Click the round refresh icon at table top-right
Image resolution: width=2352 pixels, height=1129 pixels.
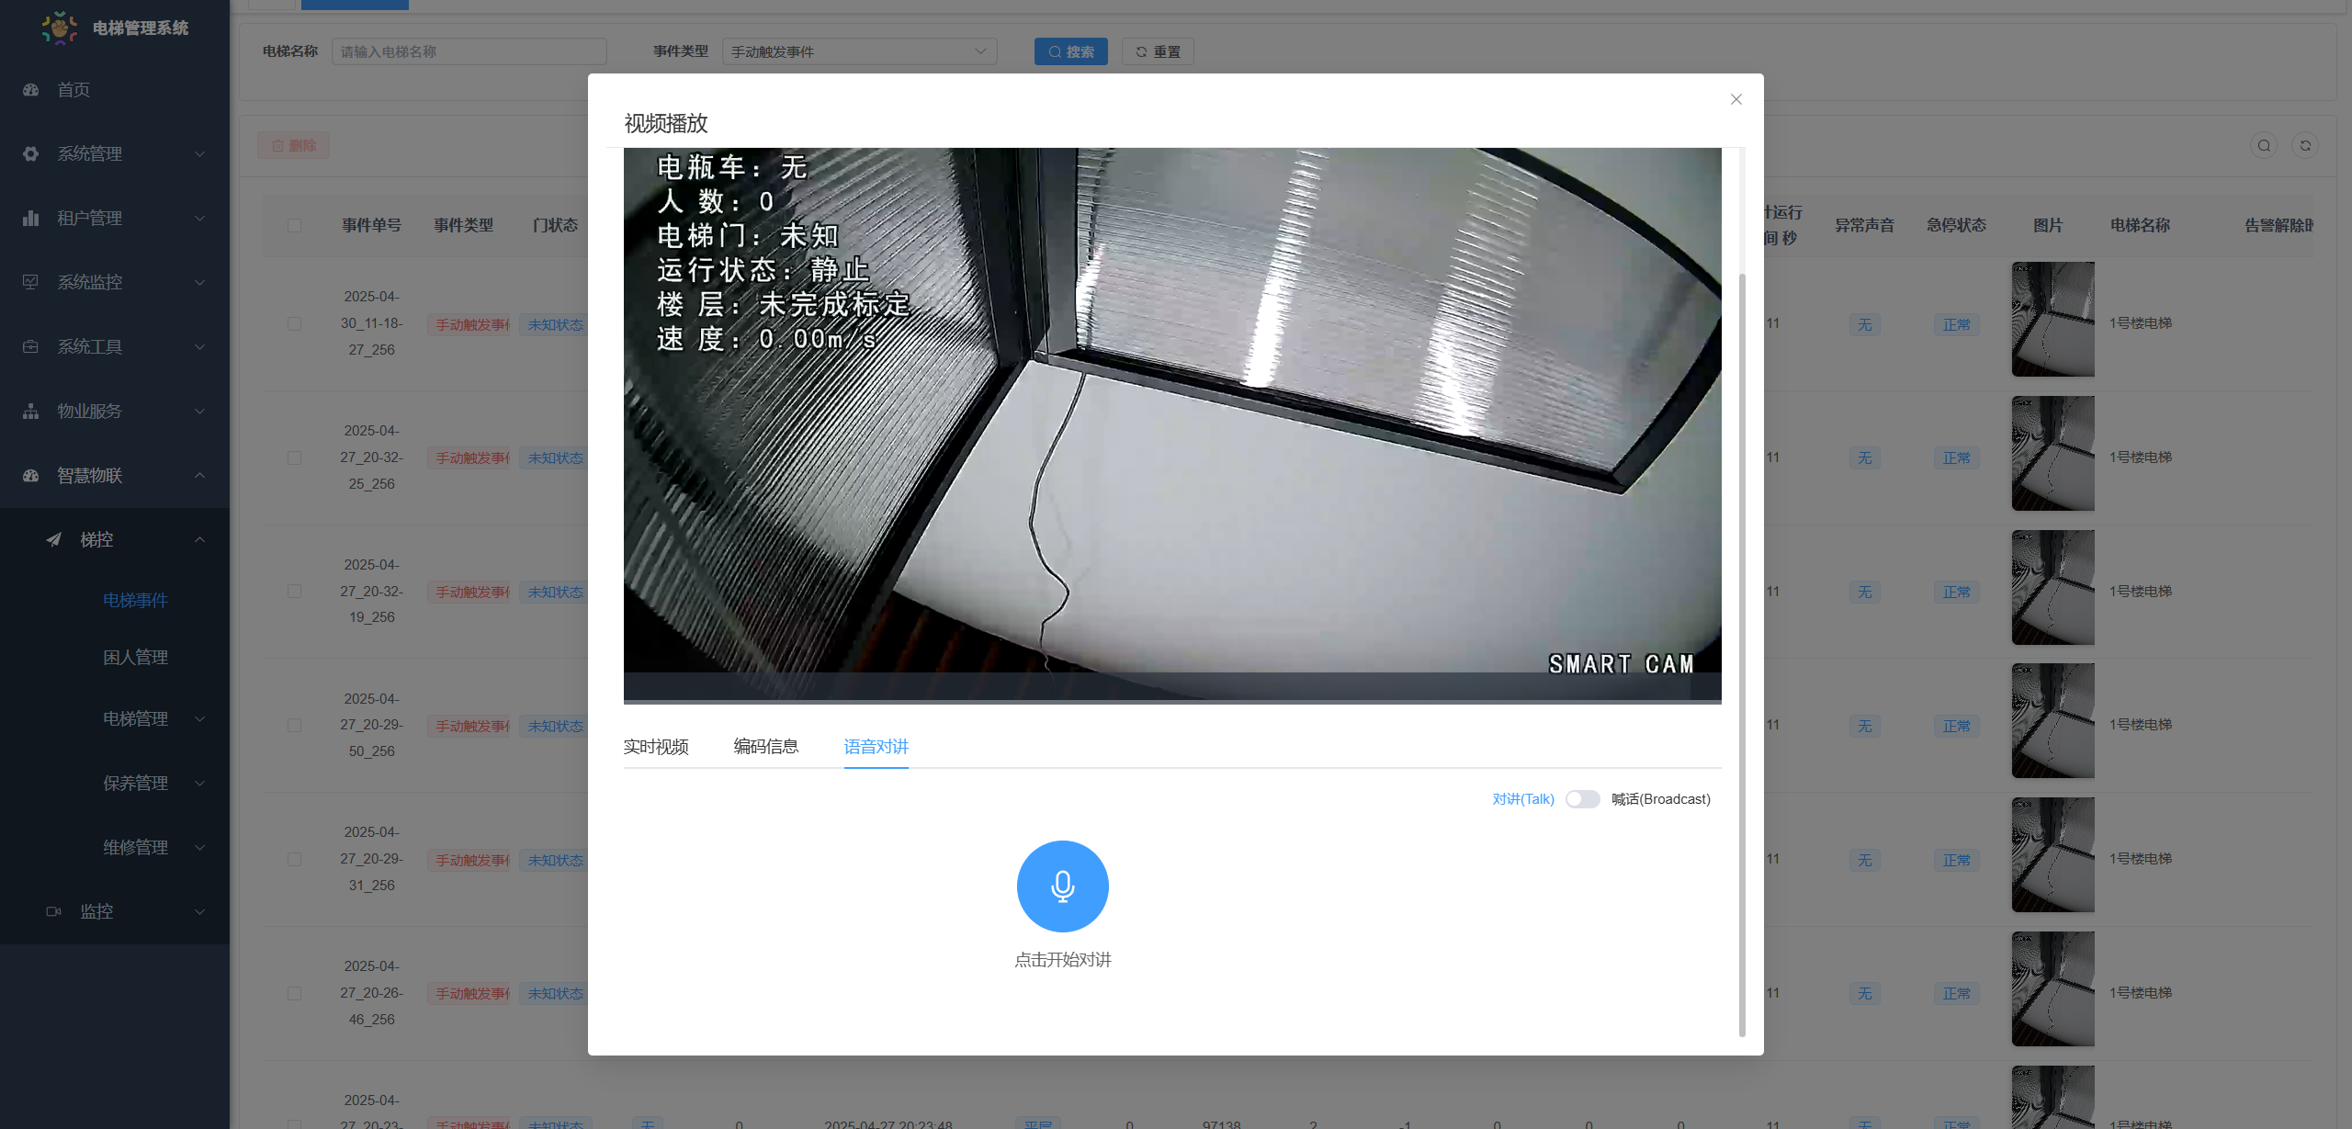2305,145
